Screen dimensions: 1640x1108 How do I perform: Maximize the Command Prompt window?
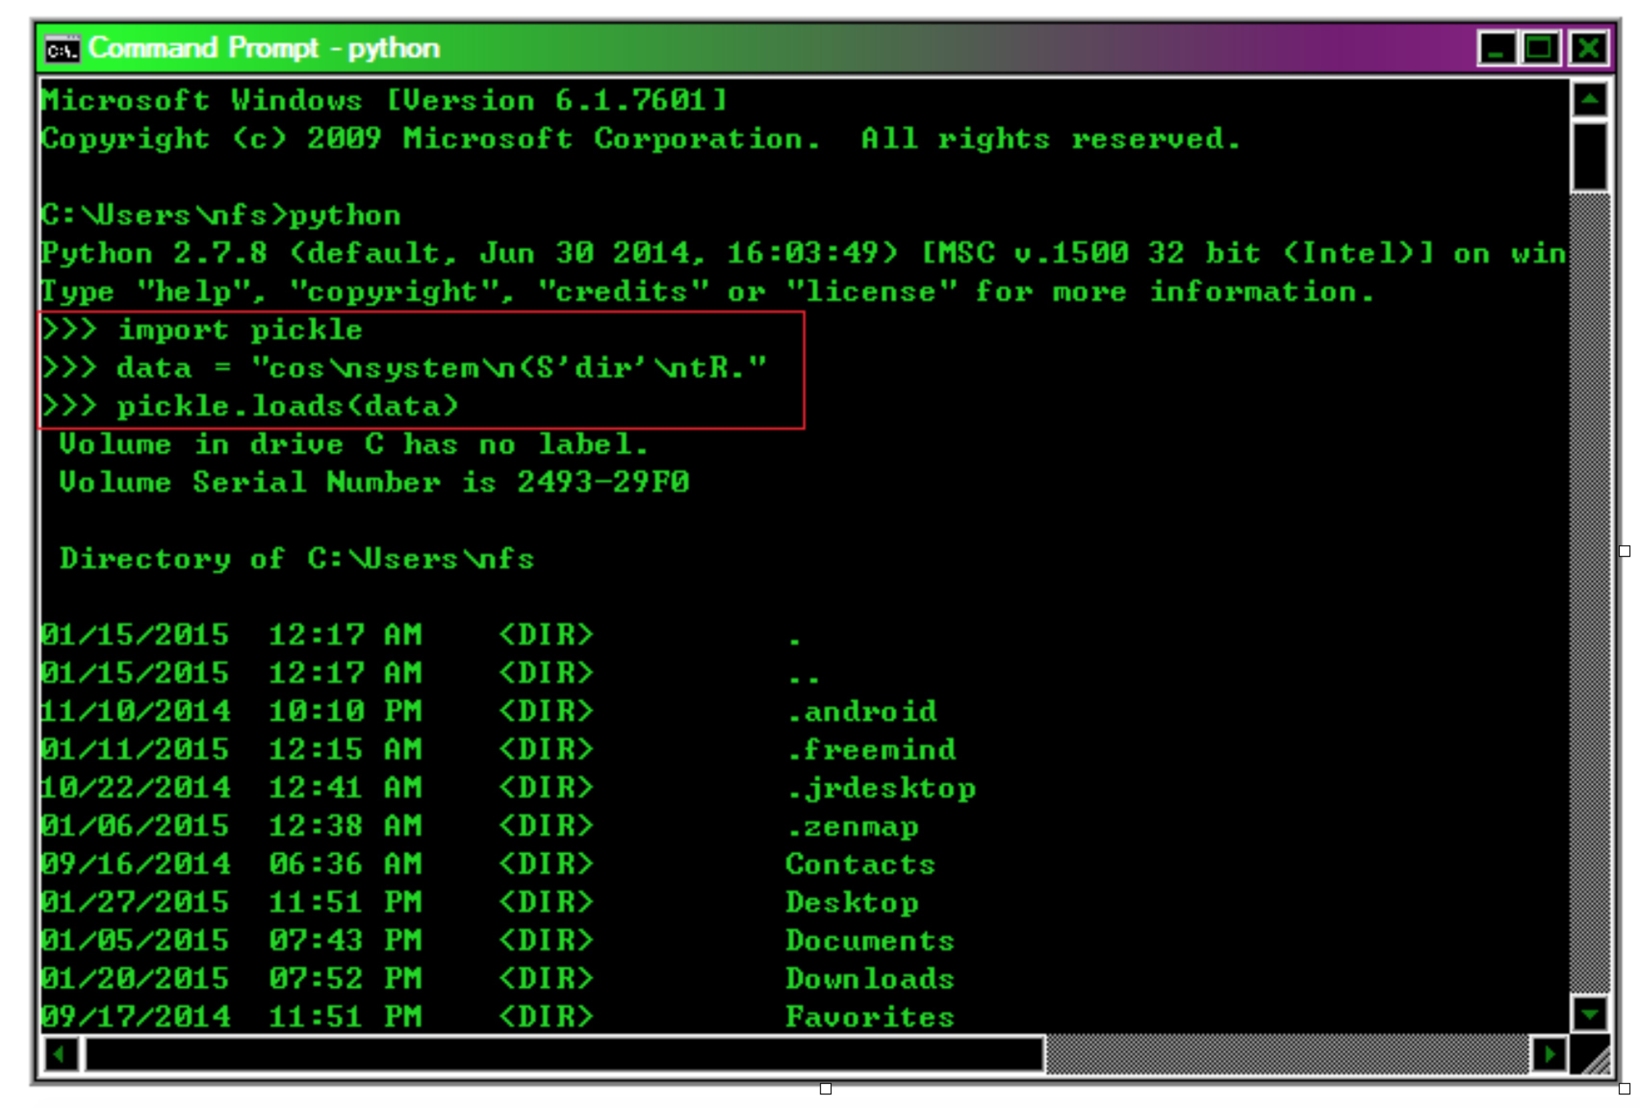(x=1540, y=49)
